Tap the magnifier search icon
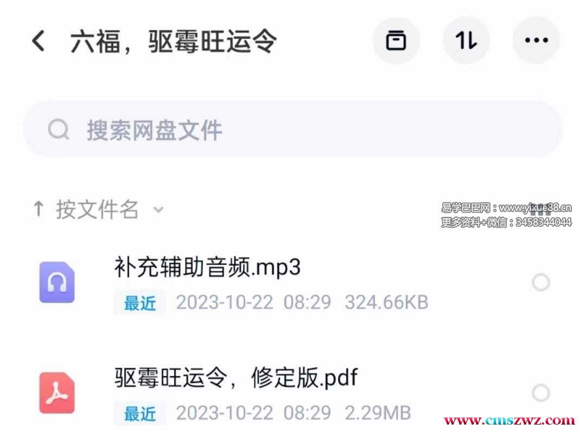This screenshot has width=580, height=430. point(59,130)
